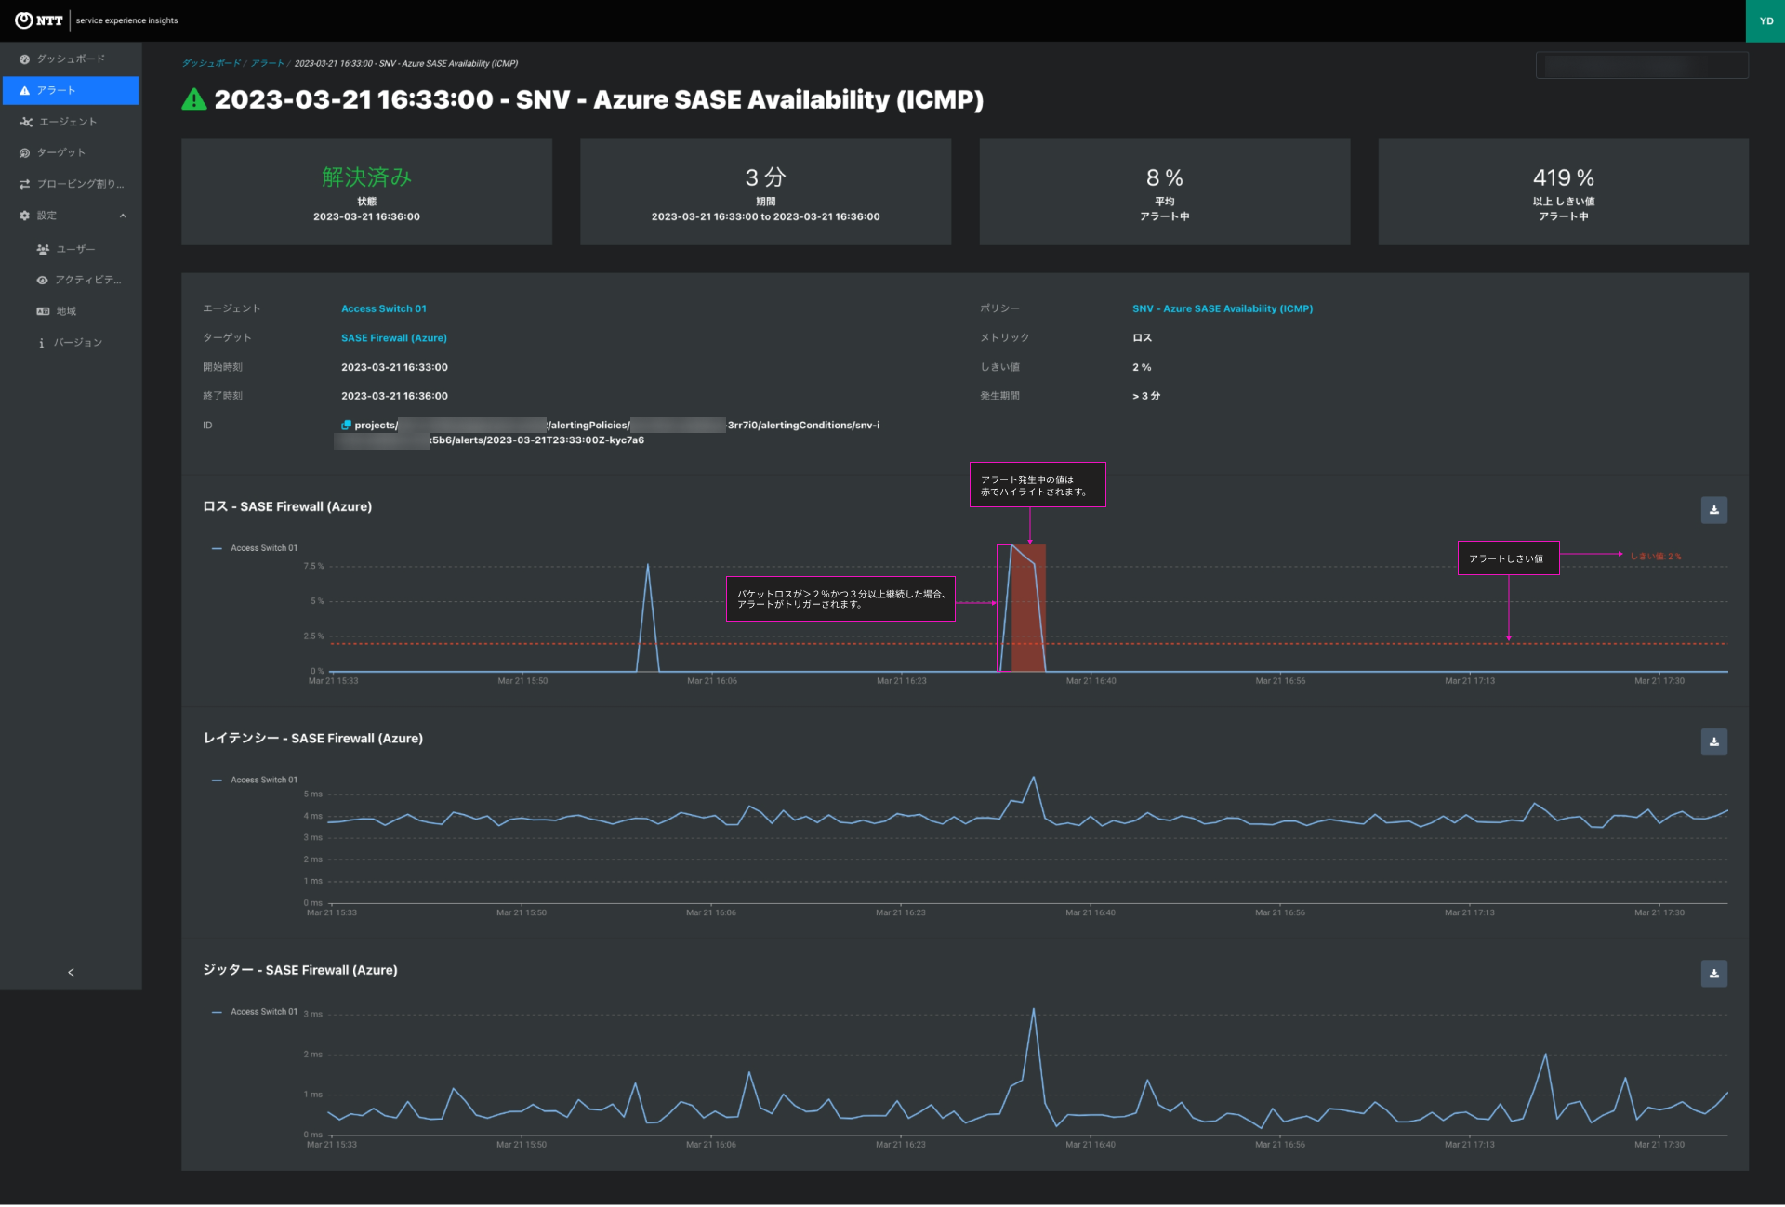Download the ロス chart data
The image size is (1785, 1207).
[1713, 510]
